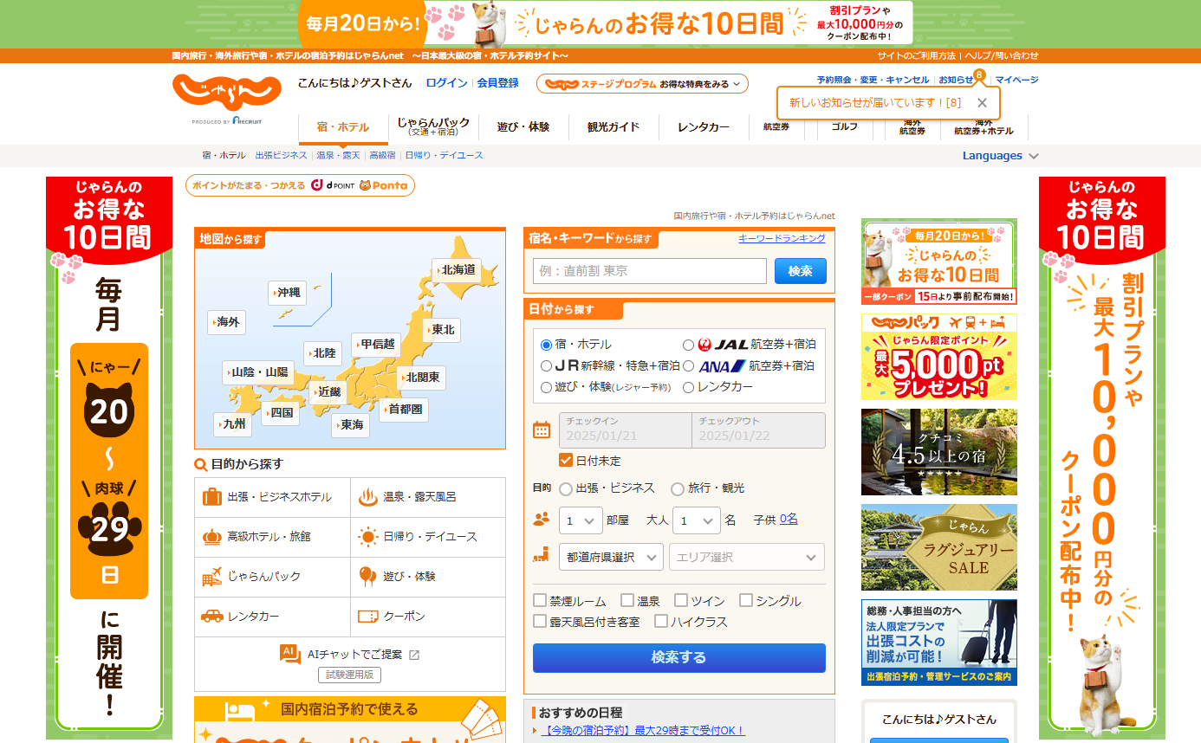Choose 海外 on the map panel
This screenshot has width=1201, height=743.
pyautogui.click(x=225, y=322)
